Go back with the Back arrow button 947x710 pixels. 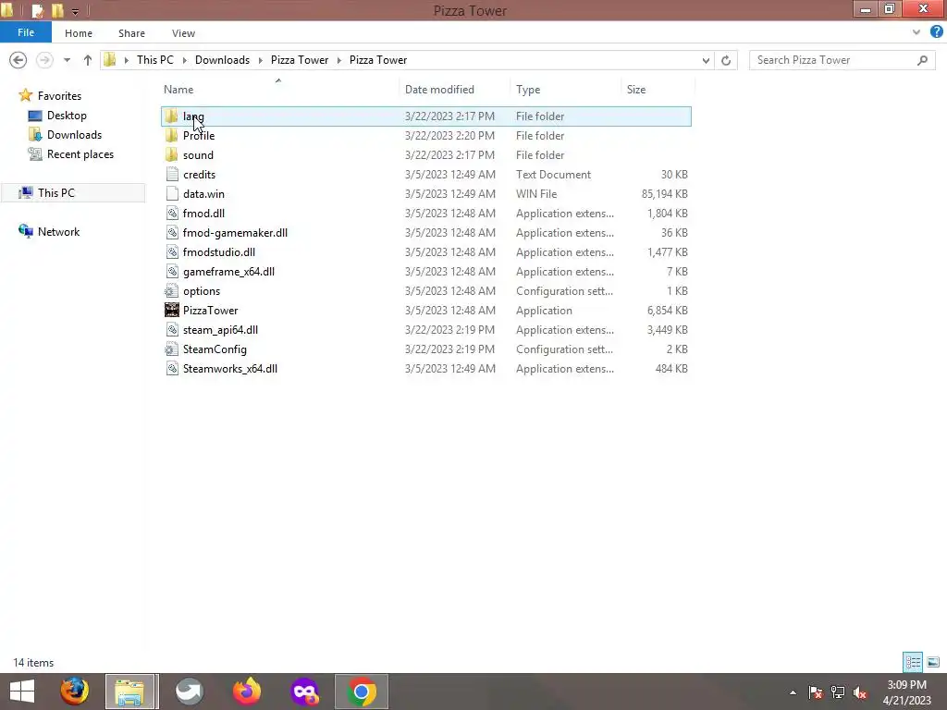(x=18, y=60)
